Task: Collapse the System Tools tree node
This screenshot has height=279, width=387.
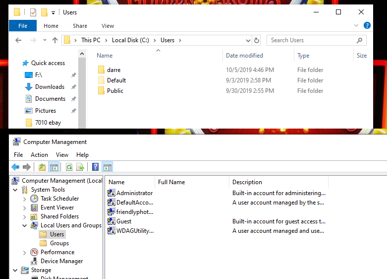Action: coord(15,190)
